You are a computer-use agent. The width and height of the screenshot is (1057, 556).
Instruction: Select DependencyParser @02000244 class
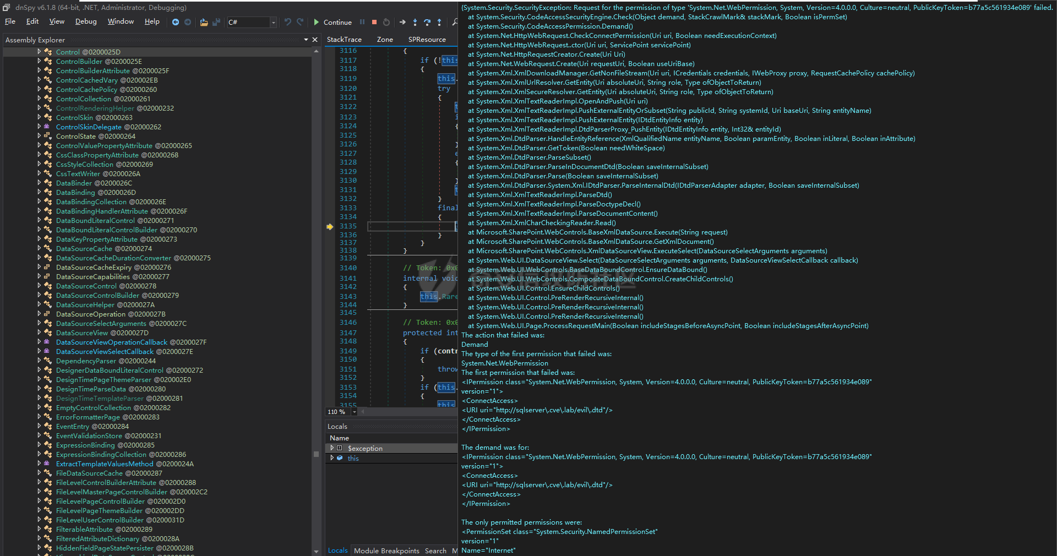(106, 361)
